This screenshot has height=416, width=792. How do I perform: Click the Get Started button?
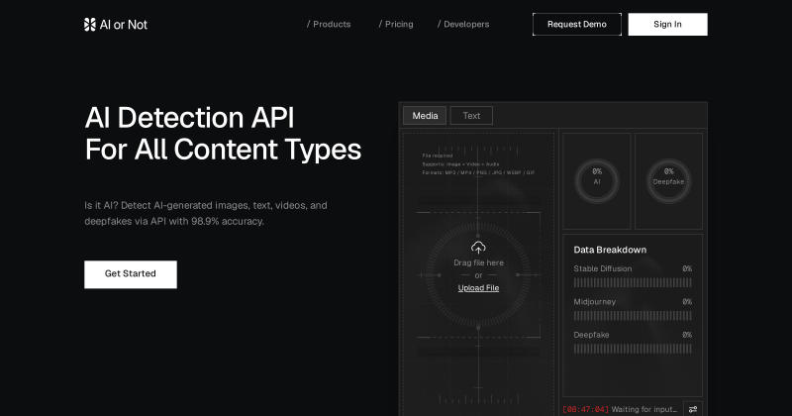[x=131, y=274]
